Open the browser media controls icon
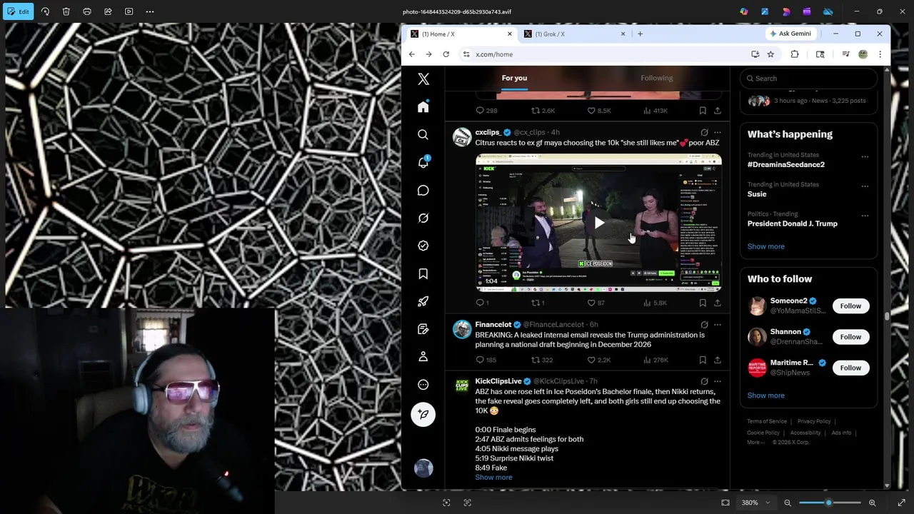Viewport: 914px width, 514px height. tap(845, 54)
